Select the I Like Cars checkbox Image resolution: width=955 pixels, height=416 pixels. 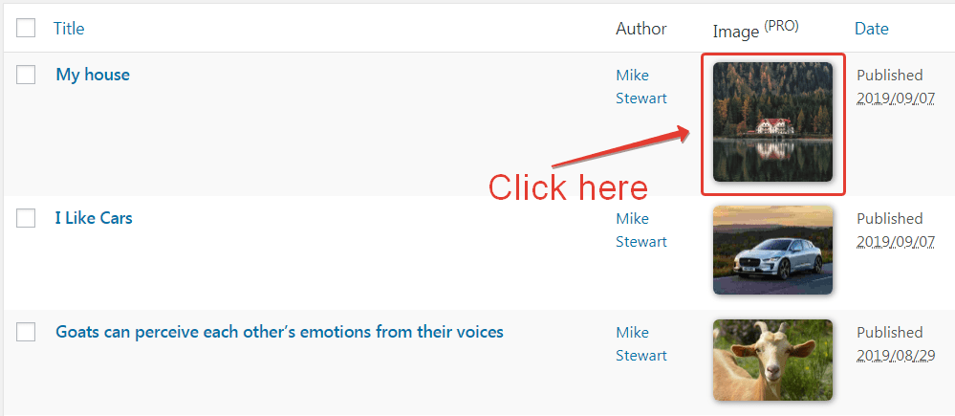pyautogui.click(x=26, y=217)
